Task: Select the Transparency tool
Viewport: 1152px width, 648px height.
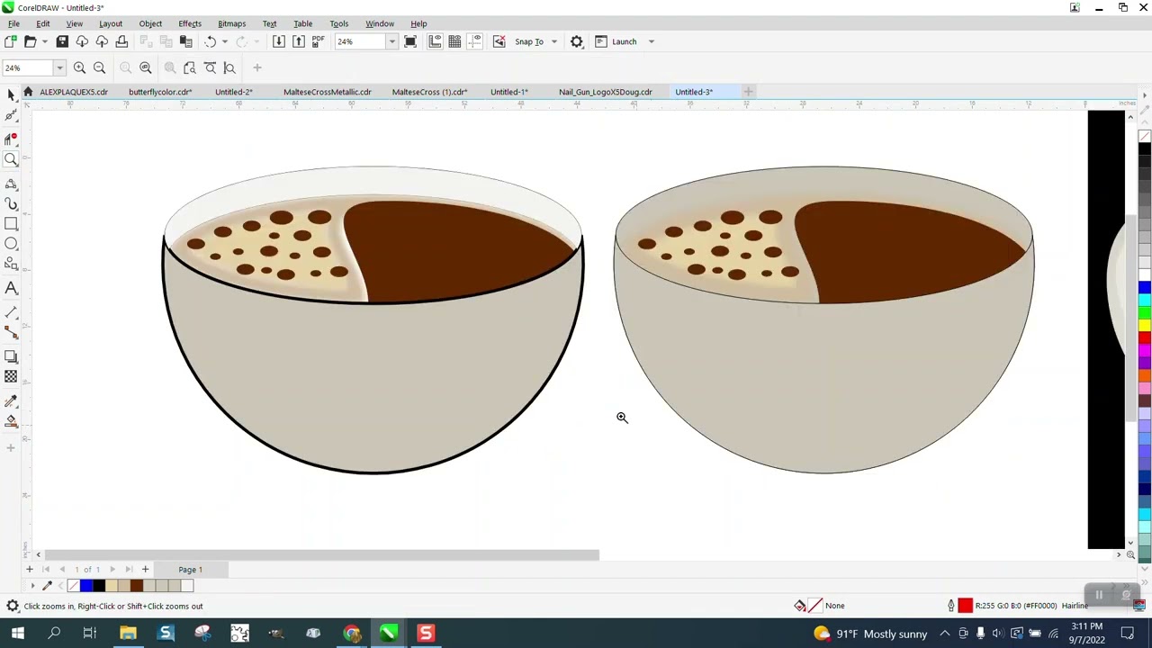Action: tap(11, 377)
